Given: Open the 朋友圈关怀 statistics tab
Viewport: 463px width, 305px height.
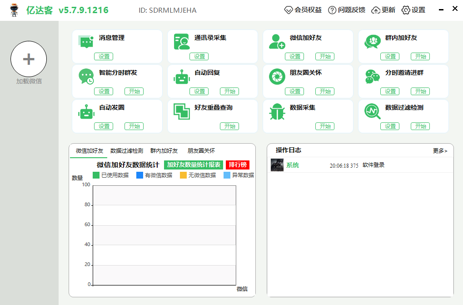Looking at the screenshot, I should click(201, 151).
